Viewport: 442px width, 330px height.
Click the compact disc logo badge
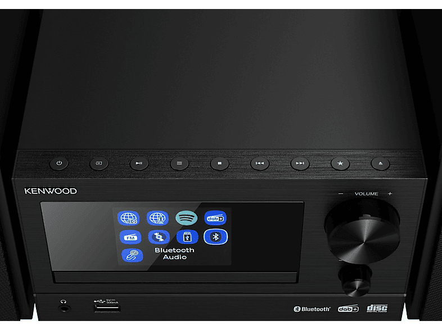pos(377,308)
